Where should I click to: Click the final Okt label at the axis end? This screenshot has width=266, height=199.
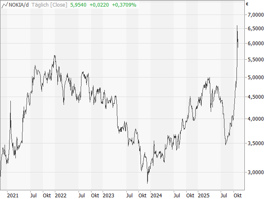tap(238, 195)
